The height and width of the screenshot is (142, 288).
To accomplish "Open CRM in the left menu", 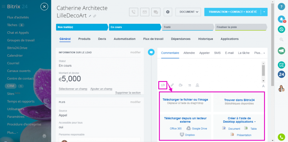I will pyautogui.click(x=11, y=86).
